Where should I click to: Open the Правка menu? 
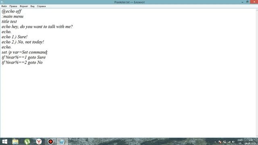coord(13,6)
